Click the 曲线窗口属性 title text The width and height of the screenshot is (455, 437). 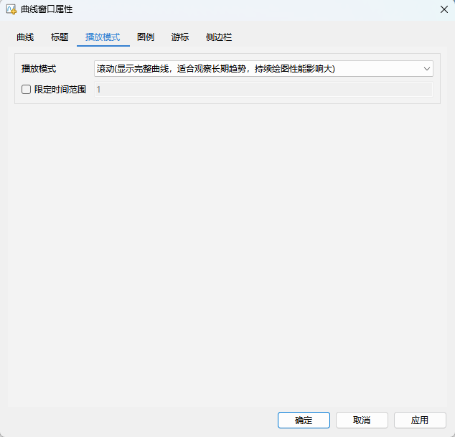(47, 9)
